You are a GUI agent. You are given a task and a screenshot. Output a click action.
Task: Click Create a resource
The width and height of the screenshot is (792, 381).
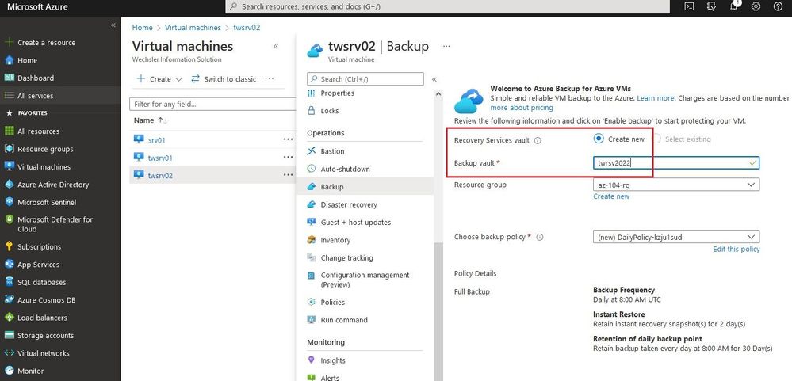pyautogui.click(x=46, y=43)
